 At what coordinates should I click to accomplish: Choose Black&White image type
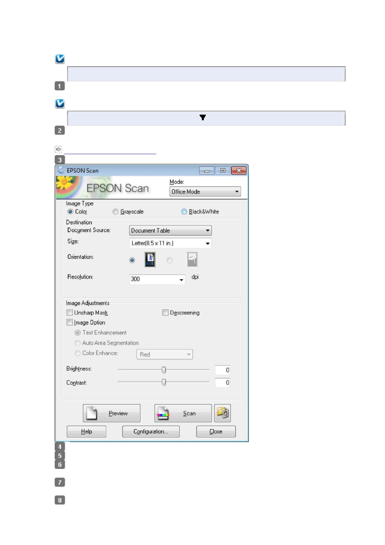coord(184,212)
